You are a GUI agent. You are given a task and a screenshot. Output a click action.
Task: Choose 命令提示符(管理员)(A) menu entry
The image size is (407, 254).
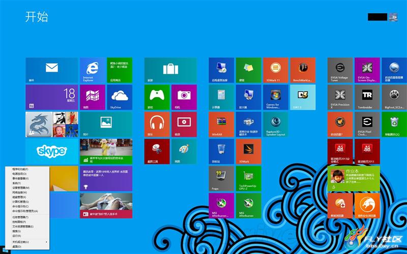[27, 211]
